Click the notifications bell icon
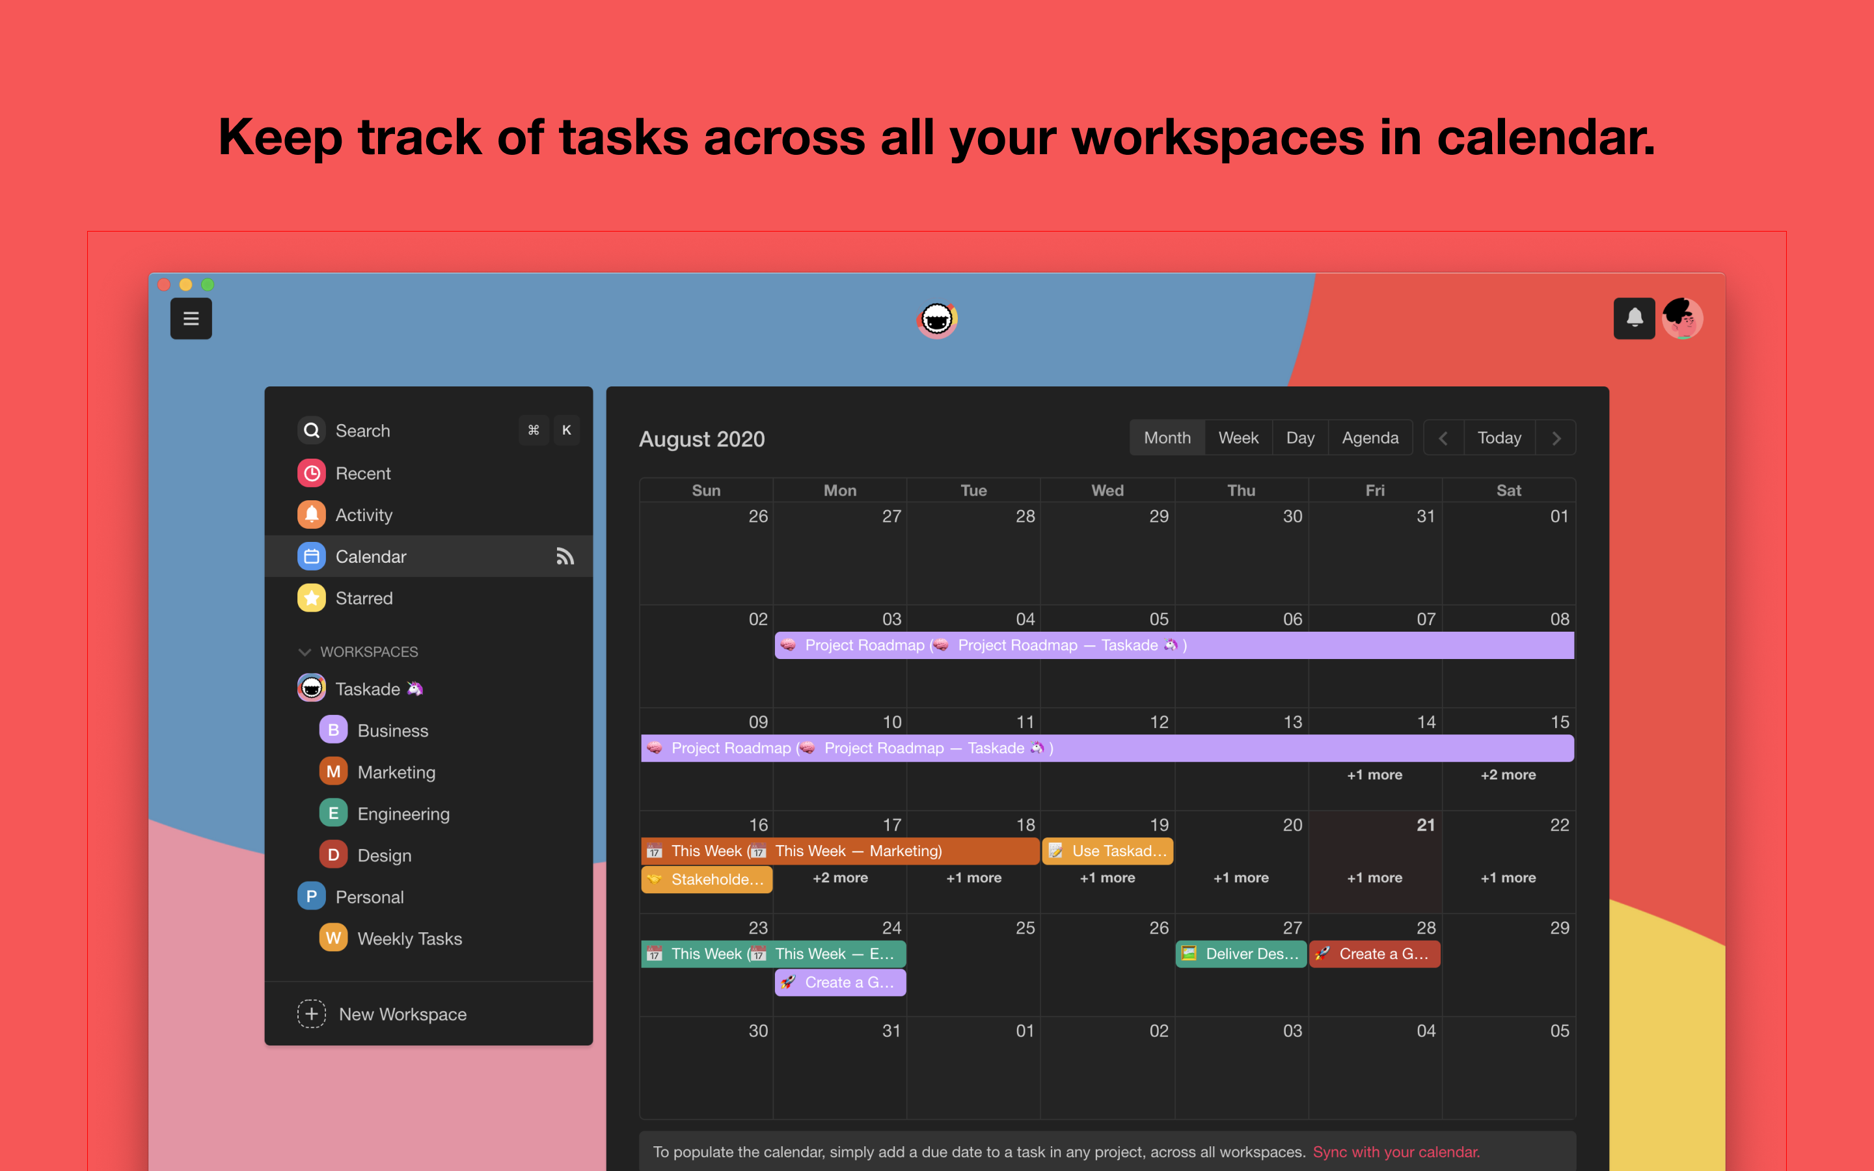The height and width of the screenshot is (1171, 1874). point(1634,318)
